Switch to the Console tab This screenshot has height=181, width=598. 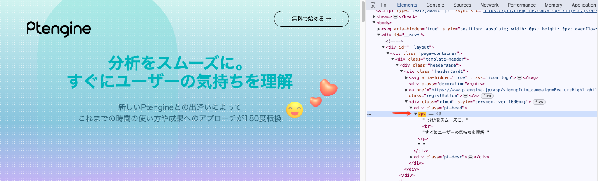[x=435, y=5]
